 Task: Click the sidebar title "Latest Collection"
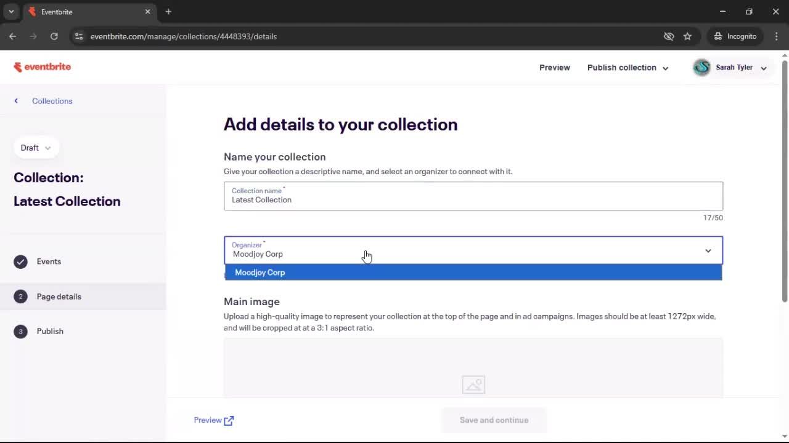click(x=67, y=201)
